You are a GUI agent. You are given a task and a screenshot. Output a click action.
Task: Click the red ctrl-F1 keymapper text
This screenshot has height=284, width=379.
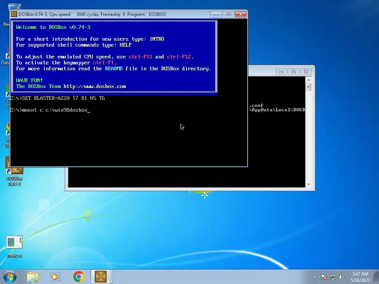[104, 63]
